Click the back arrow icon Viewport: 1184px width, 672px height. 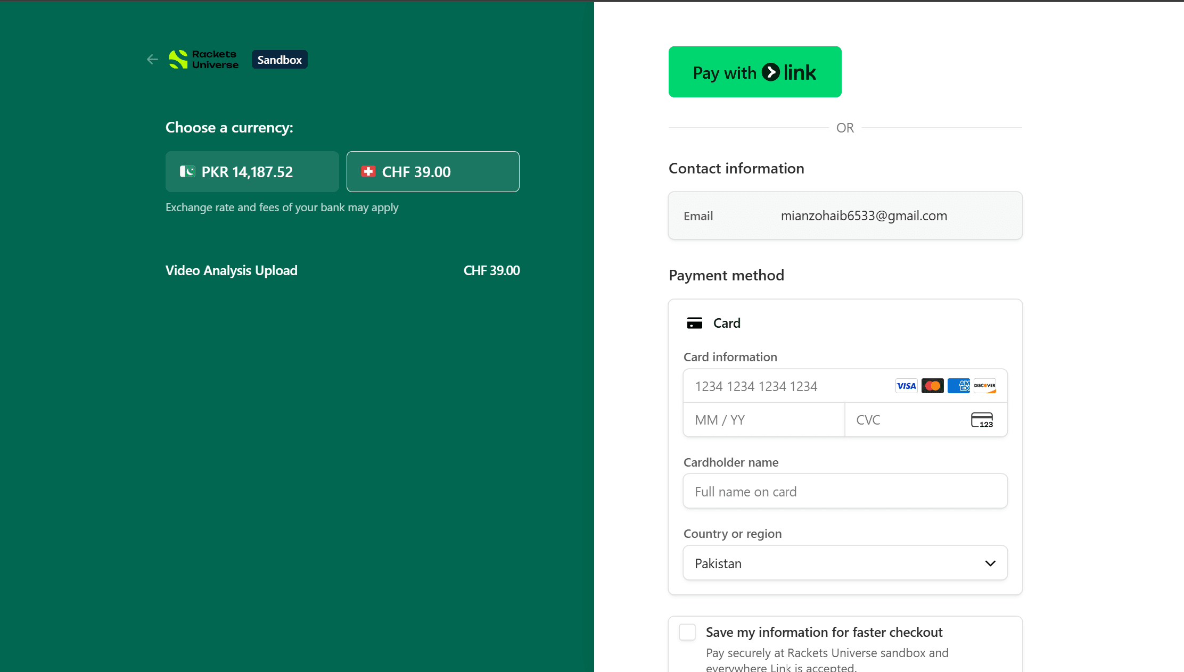click(152, 60)
